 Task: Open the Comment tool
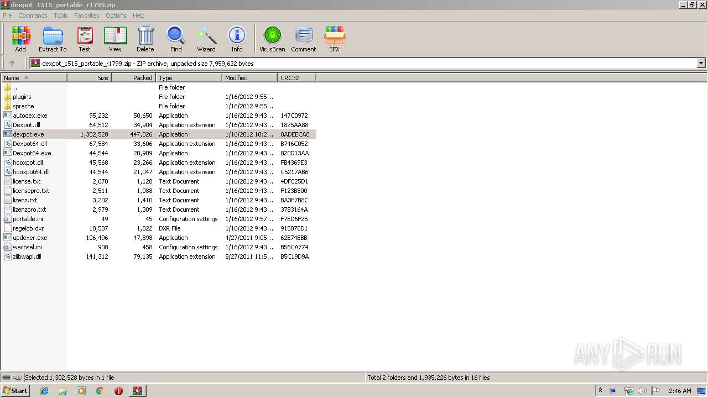pos(304,39)
